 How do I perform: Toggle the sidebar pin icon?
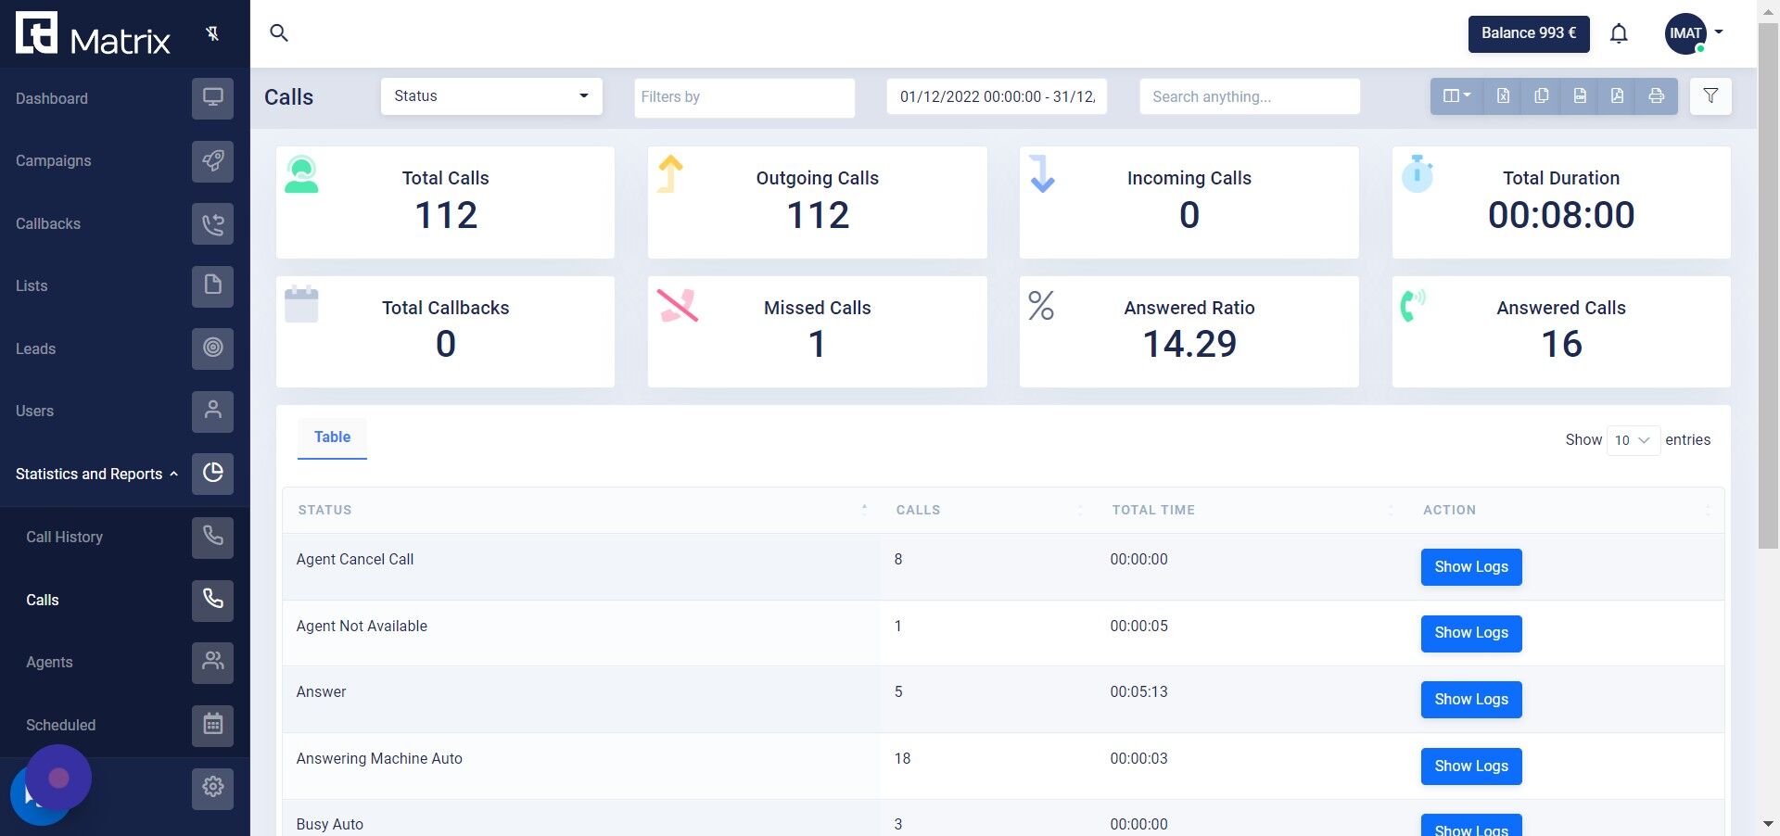click(x=212, y=34)
